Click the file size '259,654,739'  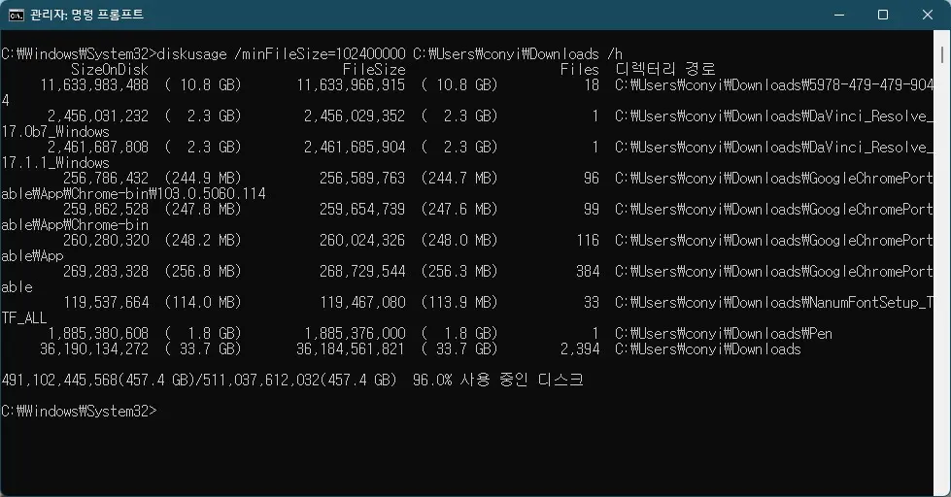(x=362, y=209)
